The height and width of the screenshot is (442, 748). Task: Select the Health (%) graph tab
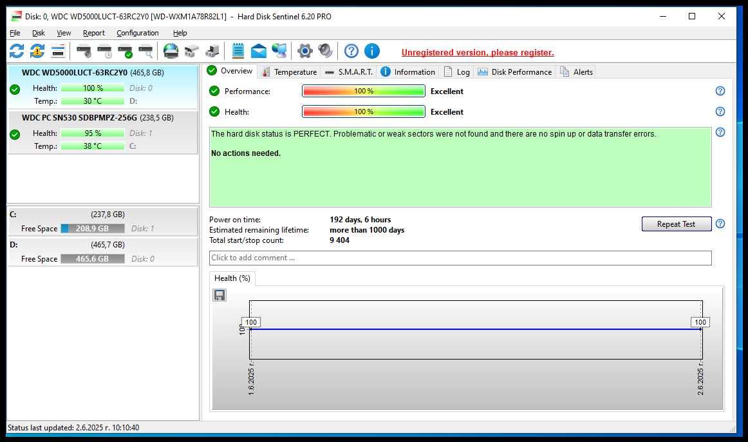(232, 278)
